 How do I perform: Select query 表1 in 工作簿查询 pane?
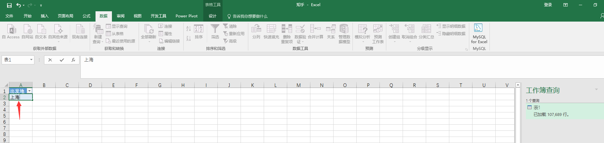(x=565, y=111)
